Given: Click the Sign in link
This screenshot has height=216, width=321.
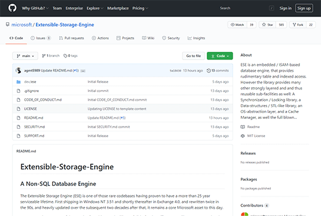Looking at the screenshot, I should pos(286,8).
